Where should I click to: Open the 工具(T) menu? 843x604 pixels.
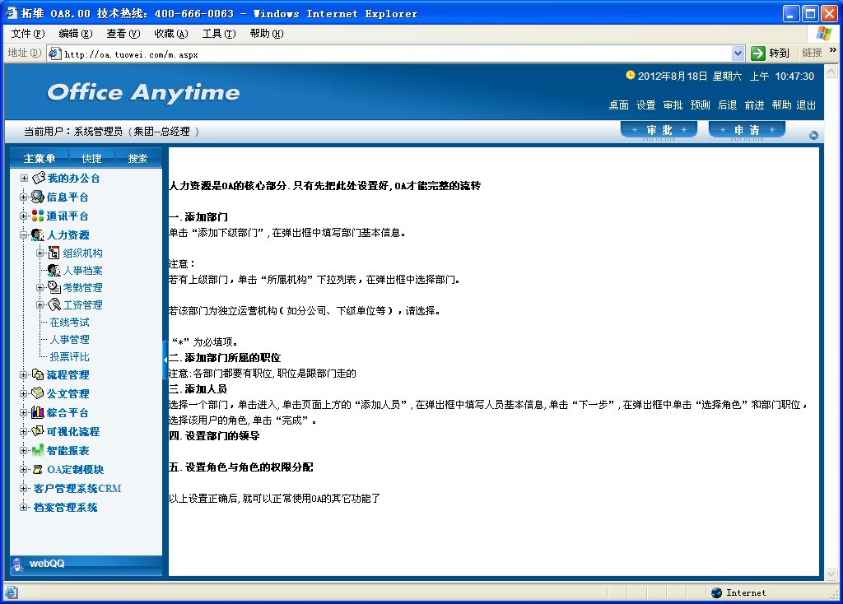(218, 33)
